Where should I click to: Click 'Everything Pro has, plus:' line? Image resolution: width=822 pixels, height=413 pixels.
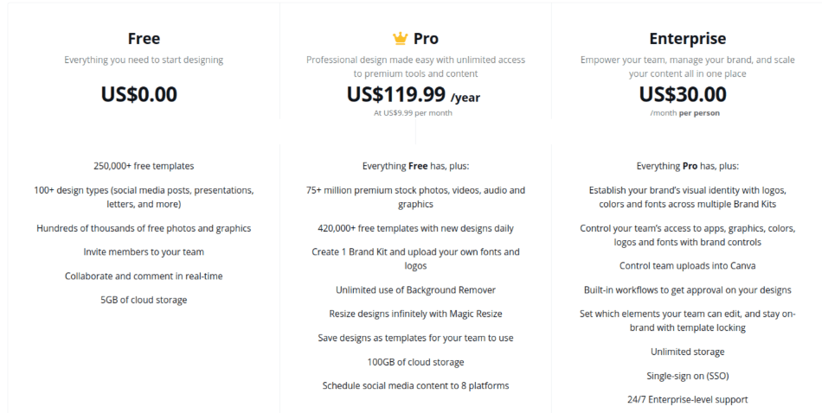[x=687, y=166]
